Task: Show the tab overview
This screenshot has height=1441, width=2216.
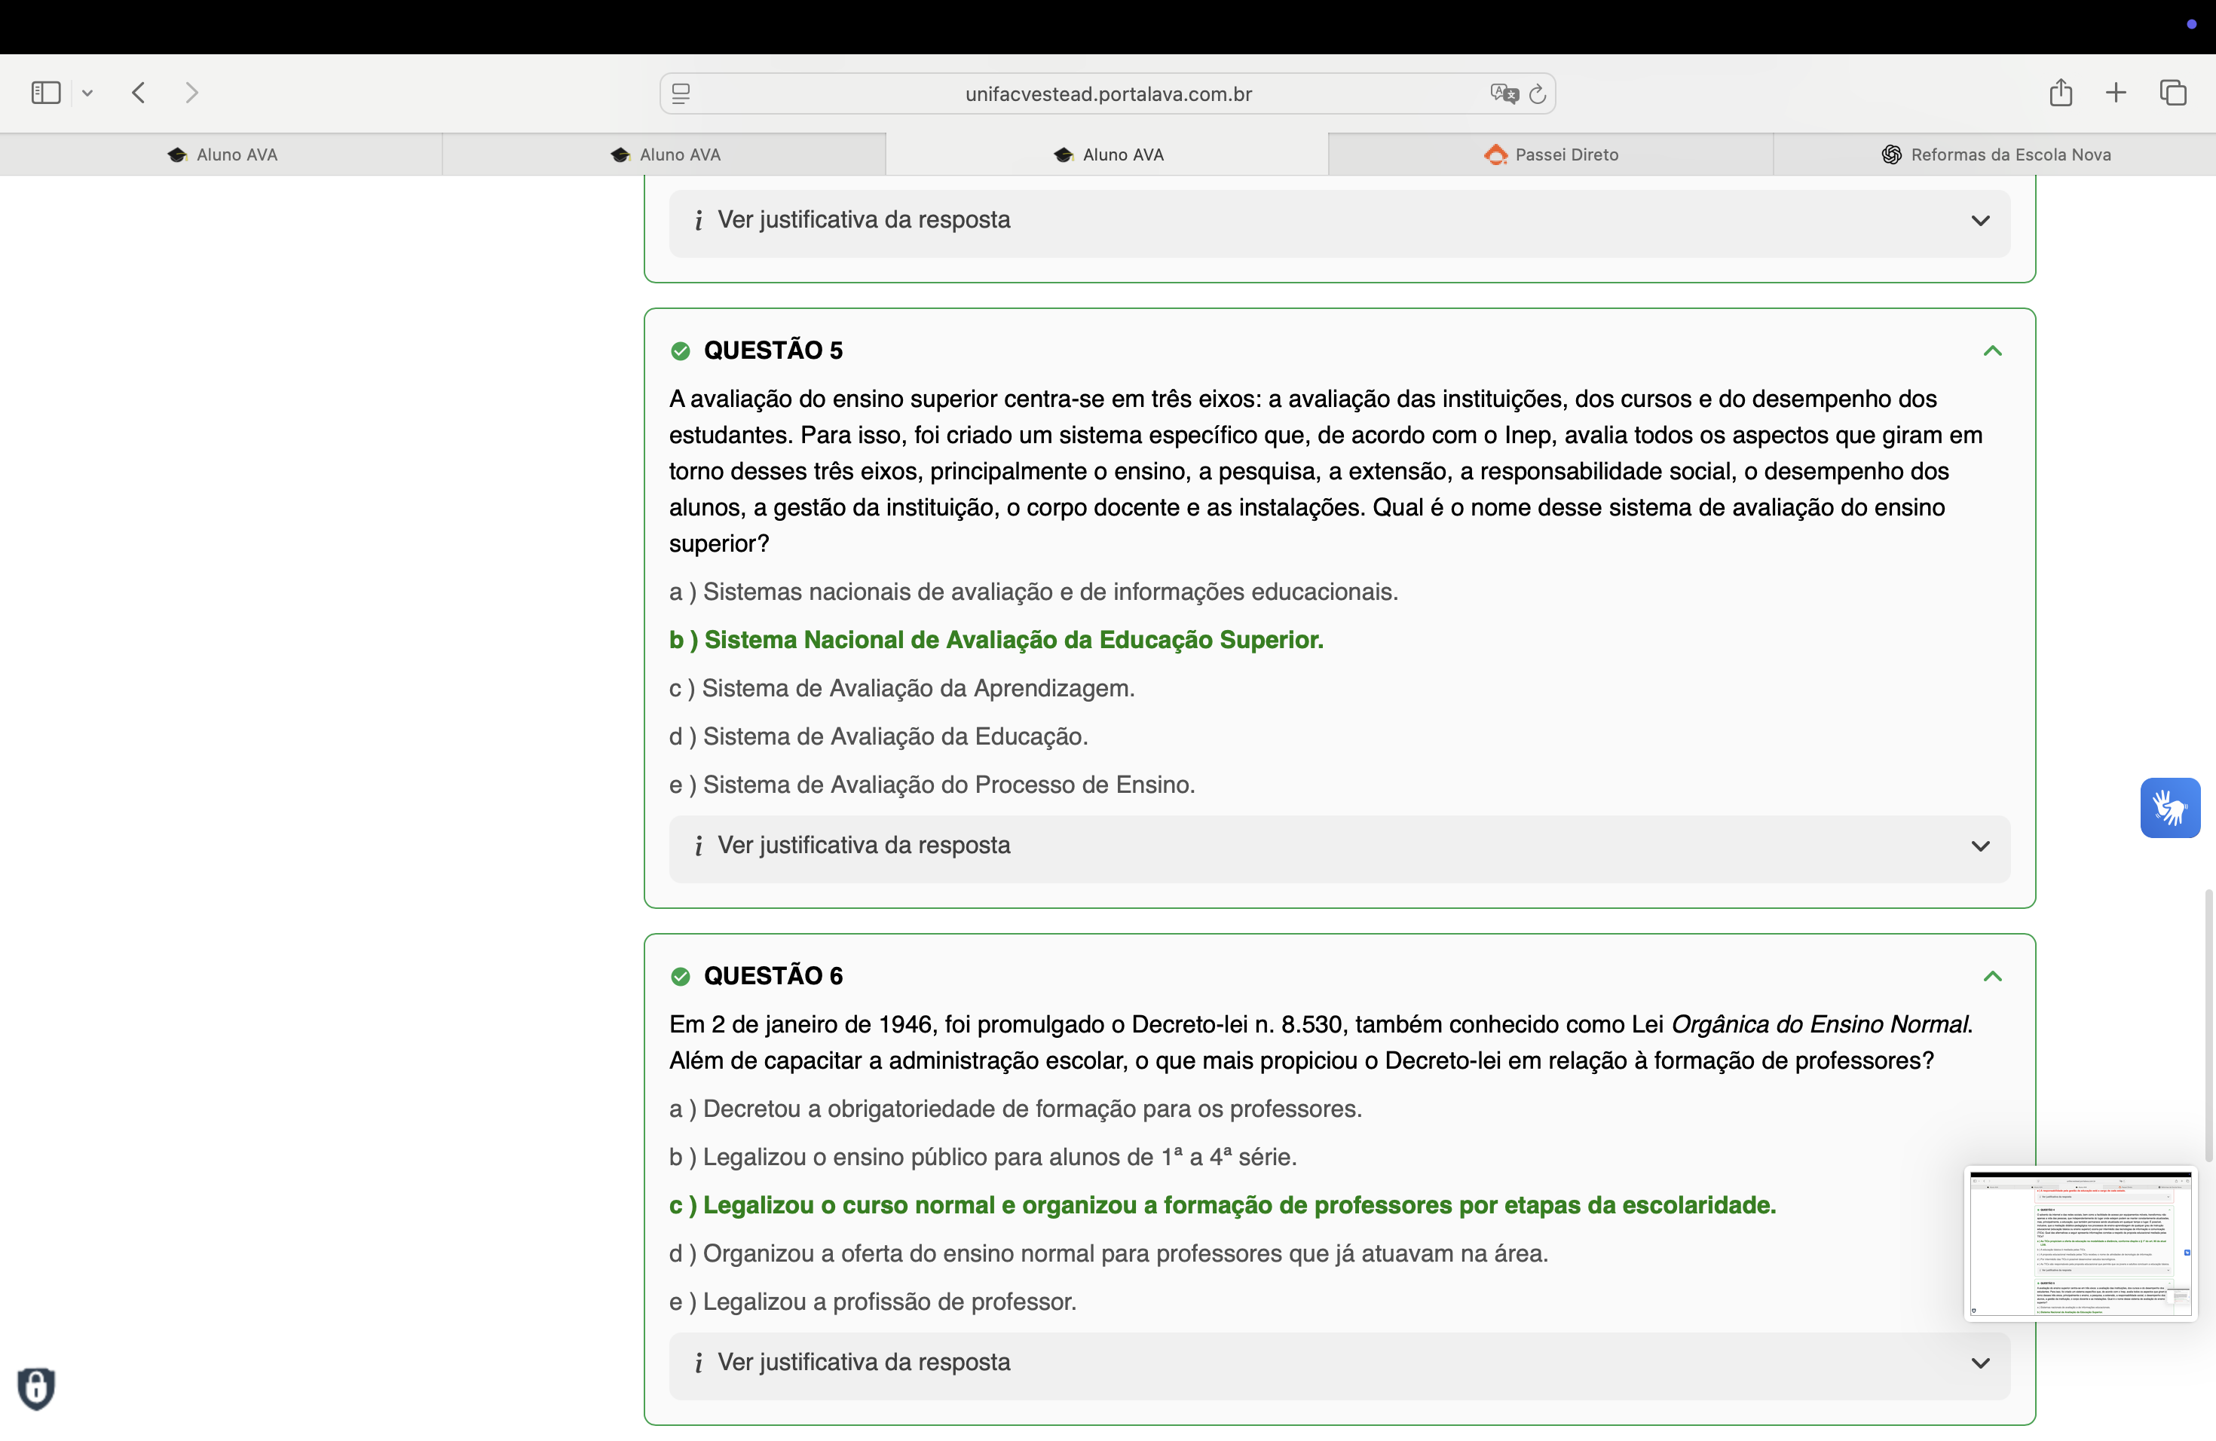Action: coord(2172,93)
